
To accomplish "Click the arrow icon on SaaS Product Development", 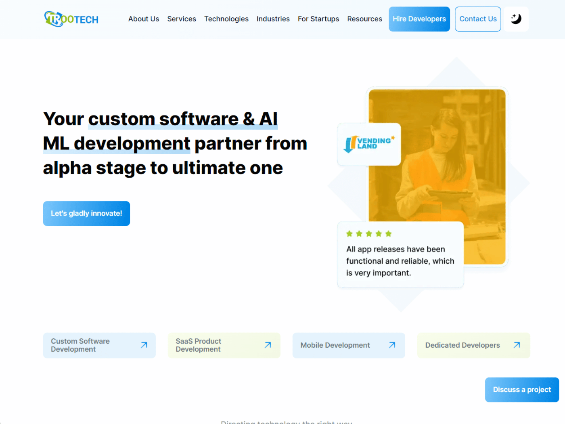I will 268,345.
